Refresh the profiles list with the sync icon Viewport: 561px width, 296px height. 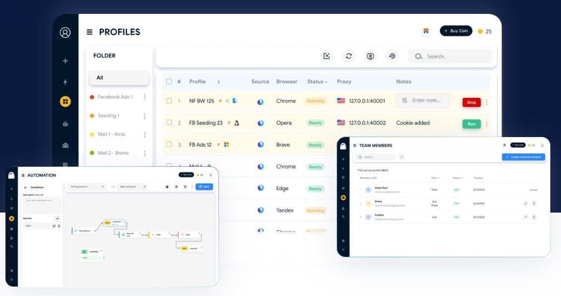pos(349,56)
